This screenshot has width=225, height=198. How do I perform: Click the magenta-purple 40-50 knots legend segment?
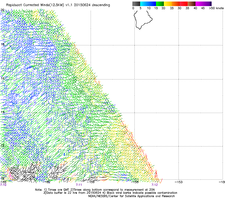point(203,4)
